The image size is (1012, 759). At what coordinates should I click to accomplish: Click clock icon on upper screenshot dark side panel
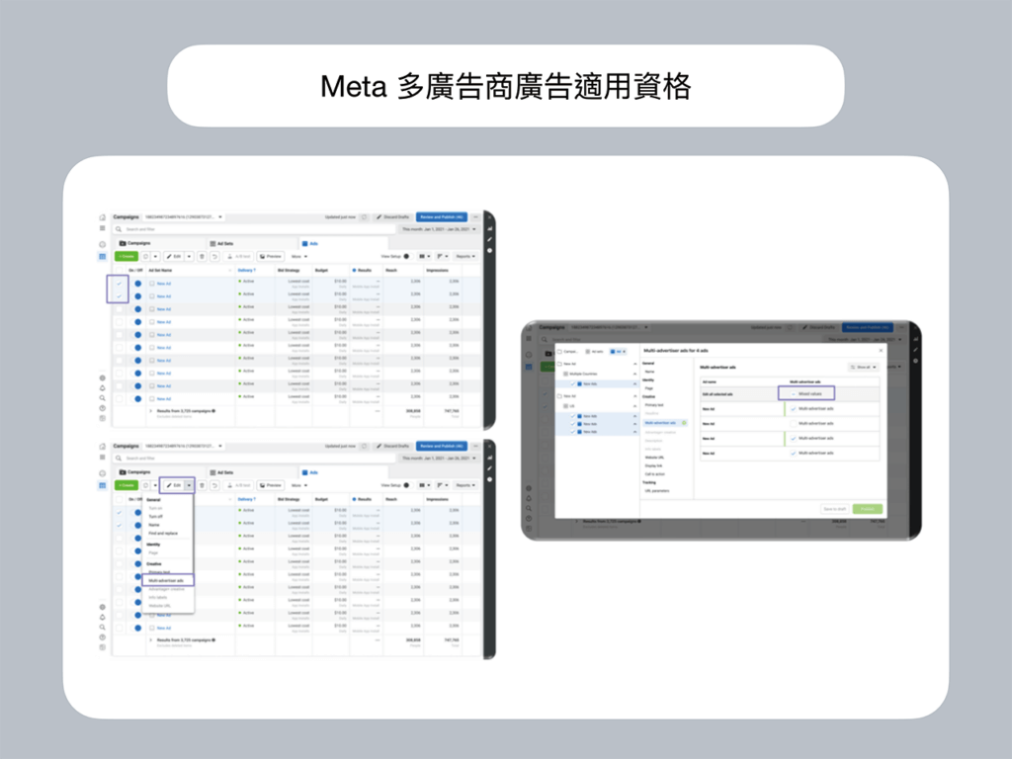[x=490, y=250]
